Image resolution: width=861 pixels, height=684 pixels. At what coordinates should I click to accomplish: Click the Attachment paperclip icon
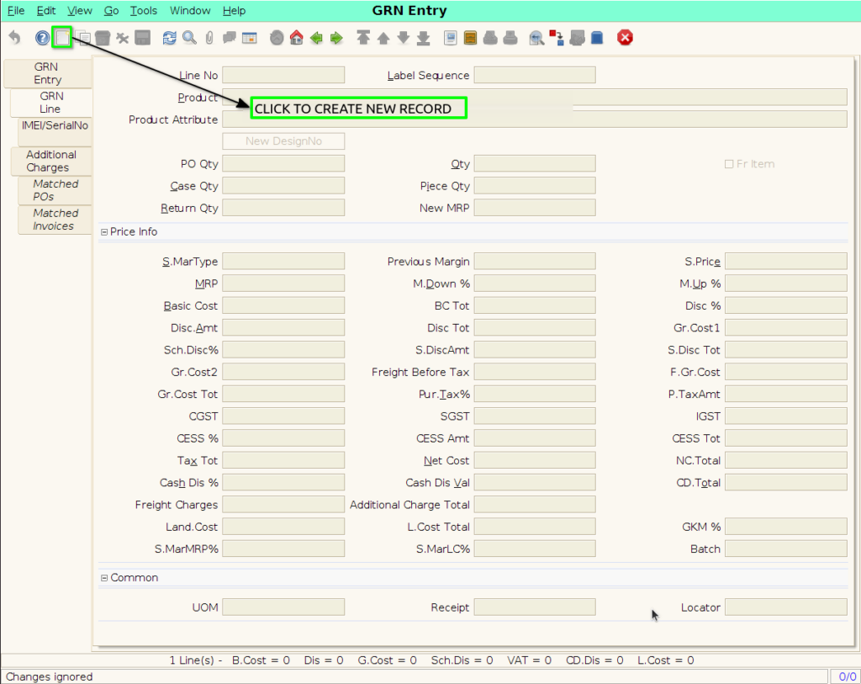coord(209,38)
